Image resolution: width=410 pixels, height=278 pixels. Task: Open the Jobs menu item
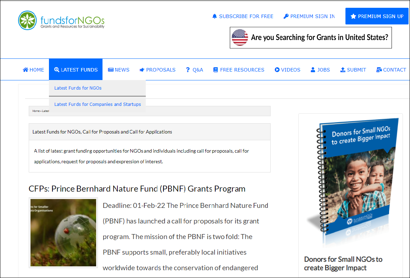click(x=320, y=70)
